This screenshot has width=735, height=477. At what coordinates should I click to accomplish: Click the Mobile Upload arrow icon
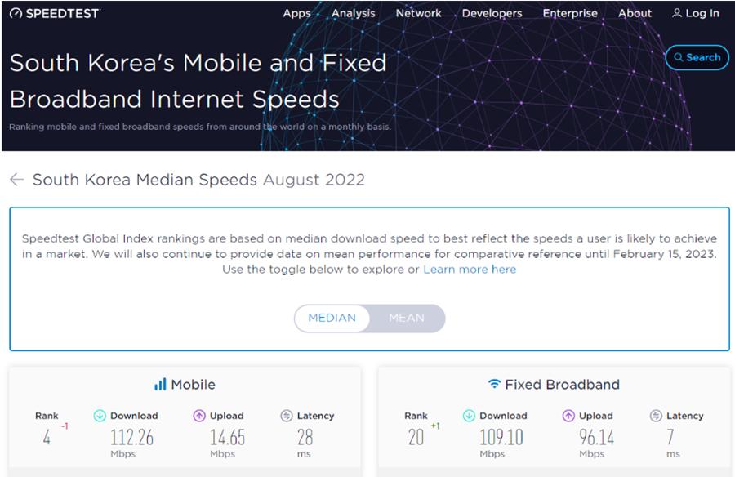199,416
